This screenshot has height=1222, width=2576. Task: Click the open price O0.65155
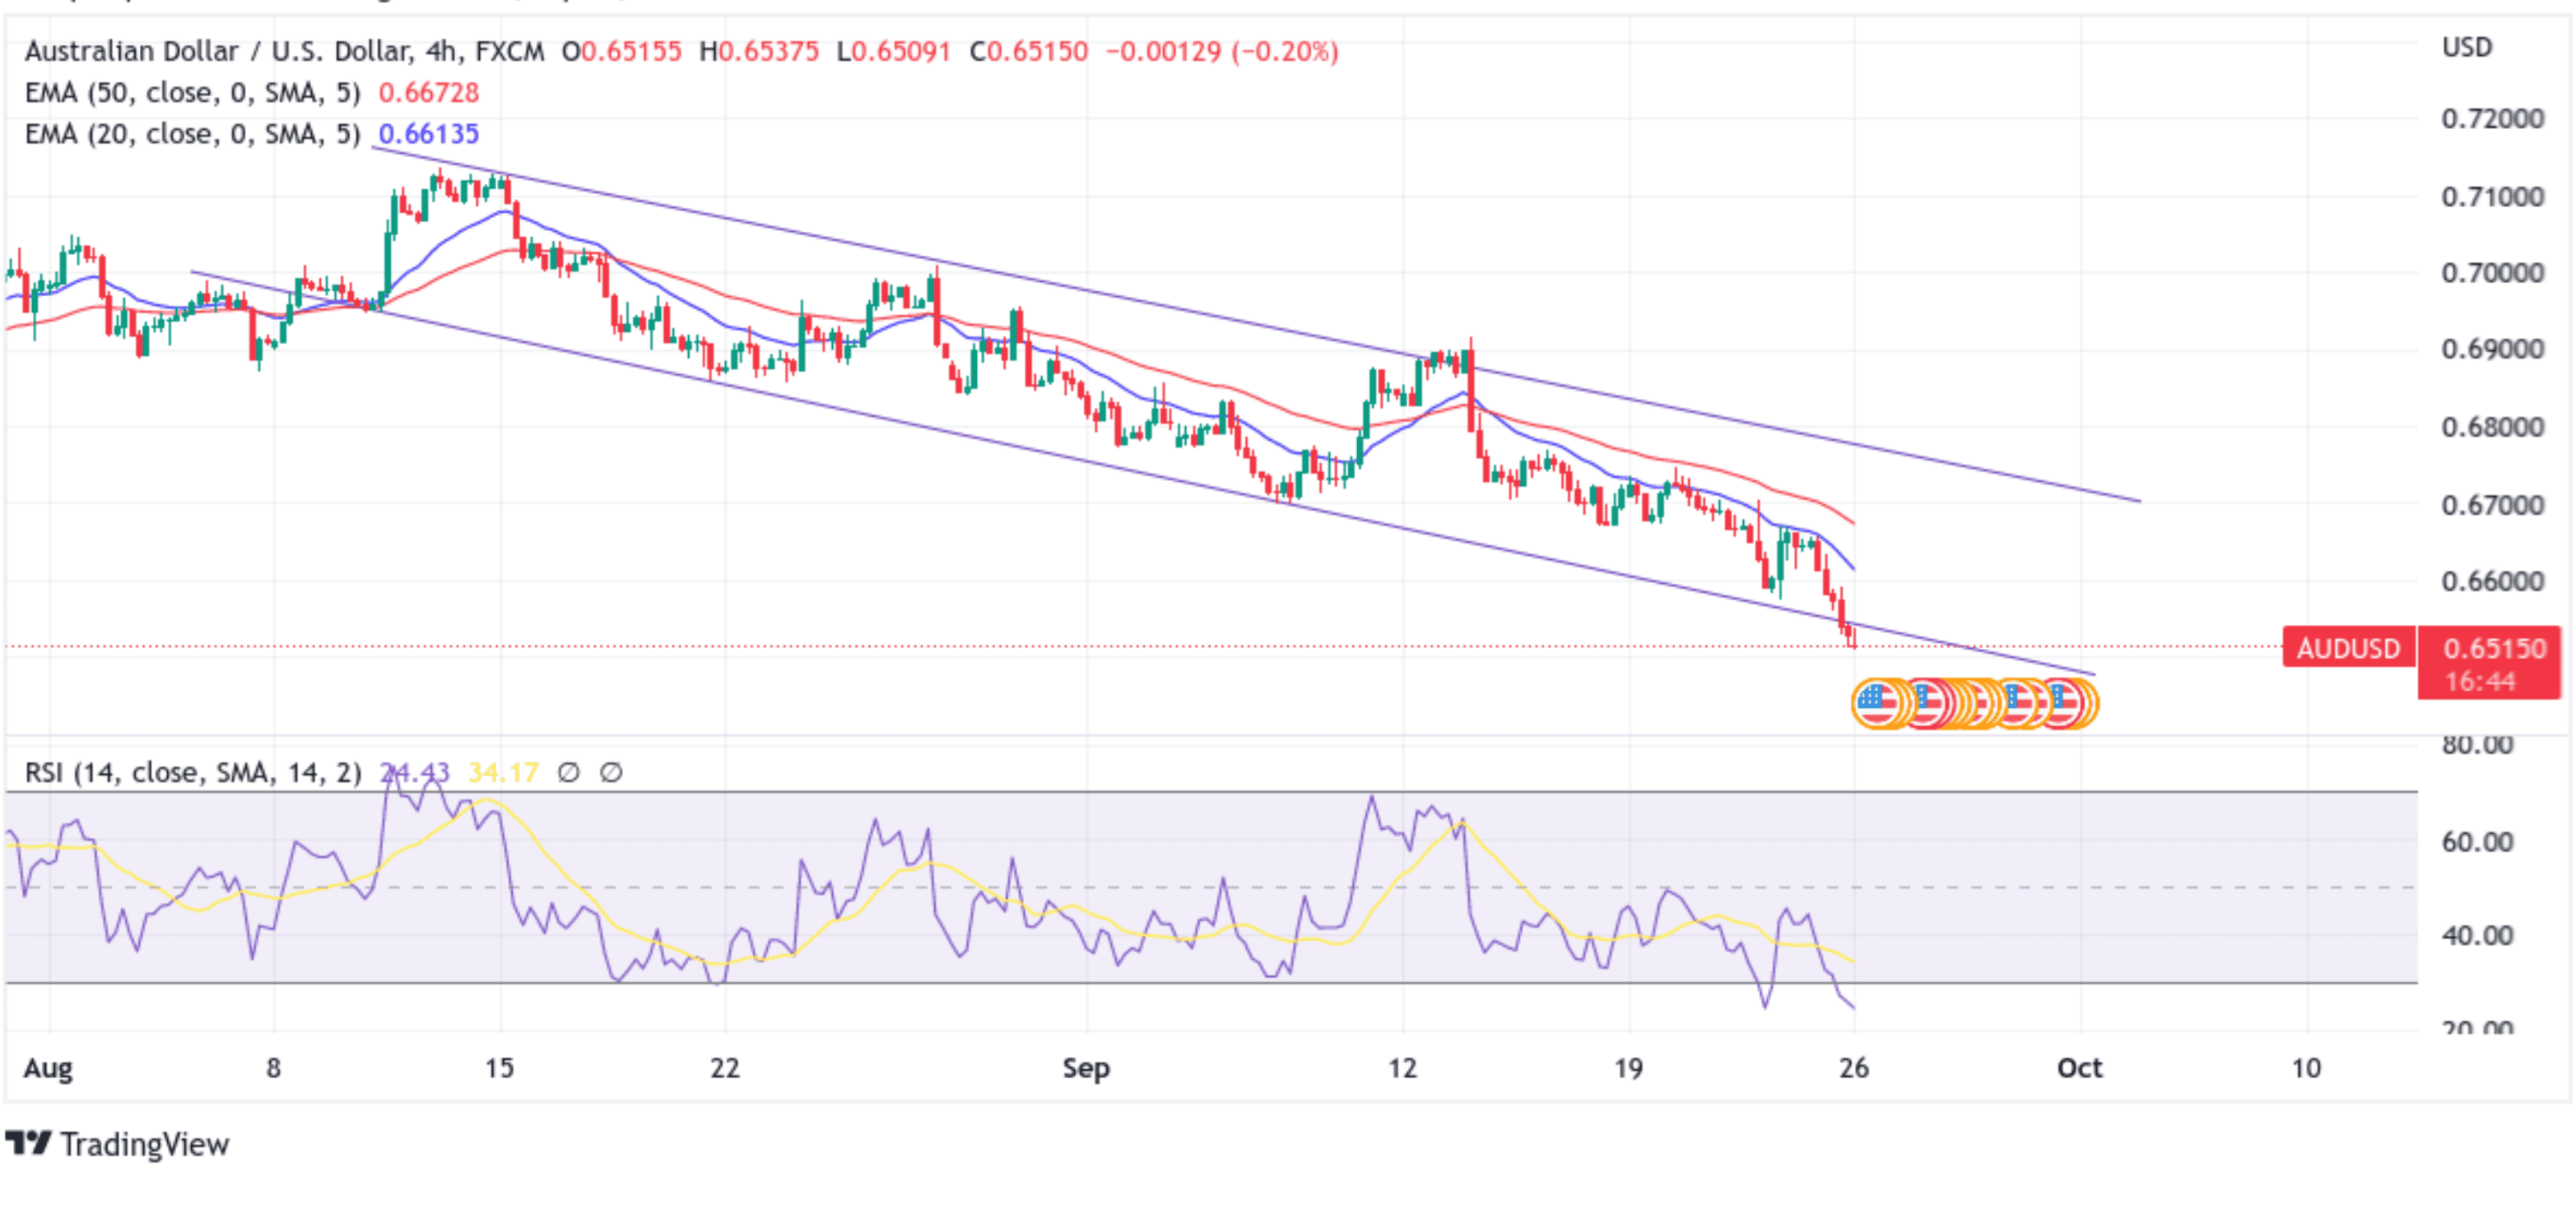click(x=621, y=51)
